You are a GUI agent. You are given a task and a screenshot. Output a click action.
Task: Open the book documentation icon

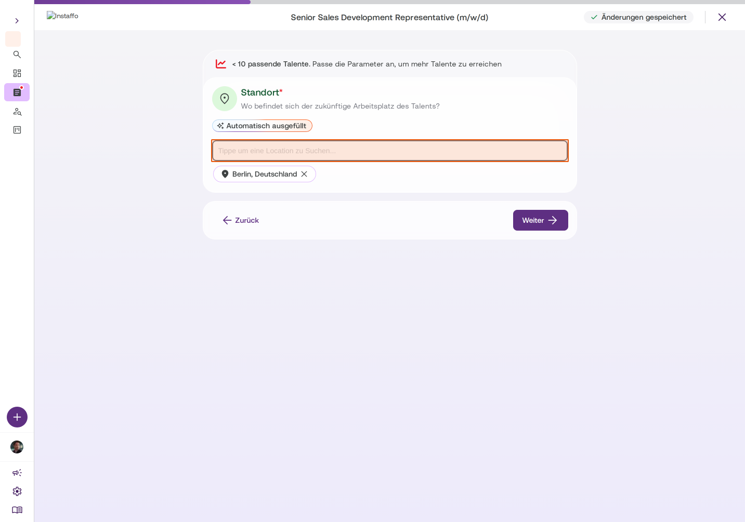17,510
